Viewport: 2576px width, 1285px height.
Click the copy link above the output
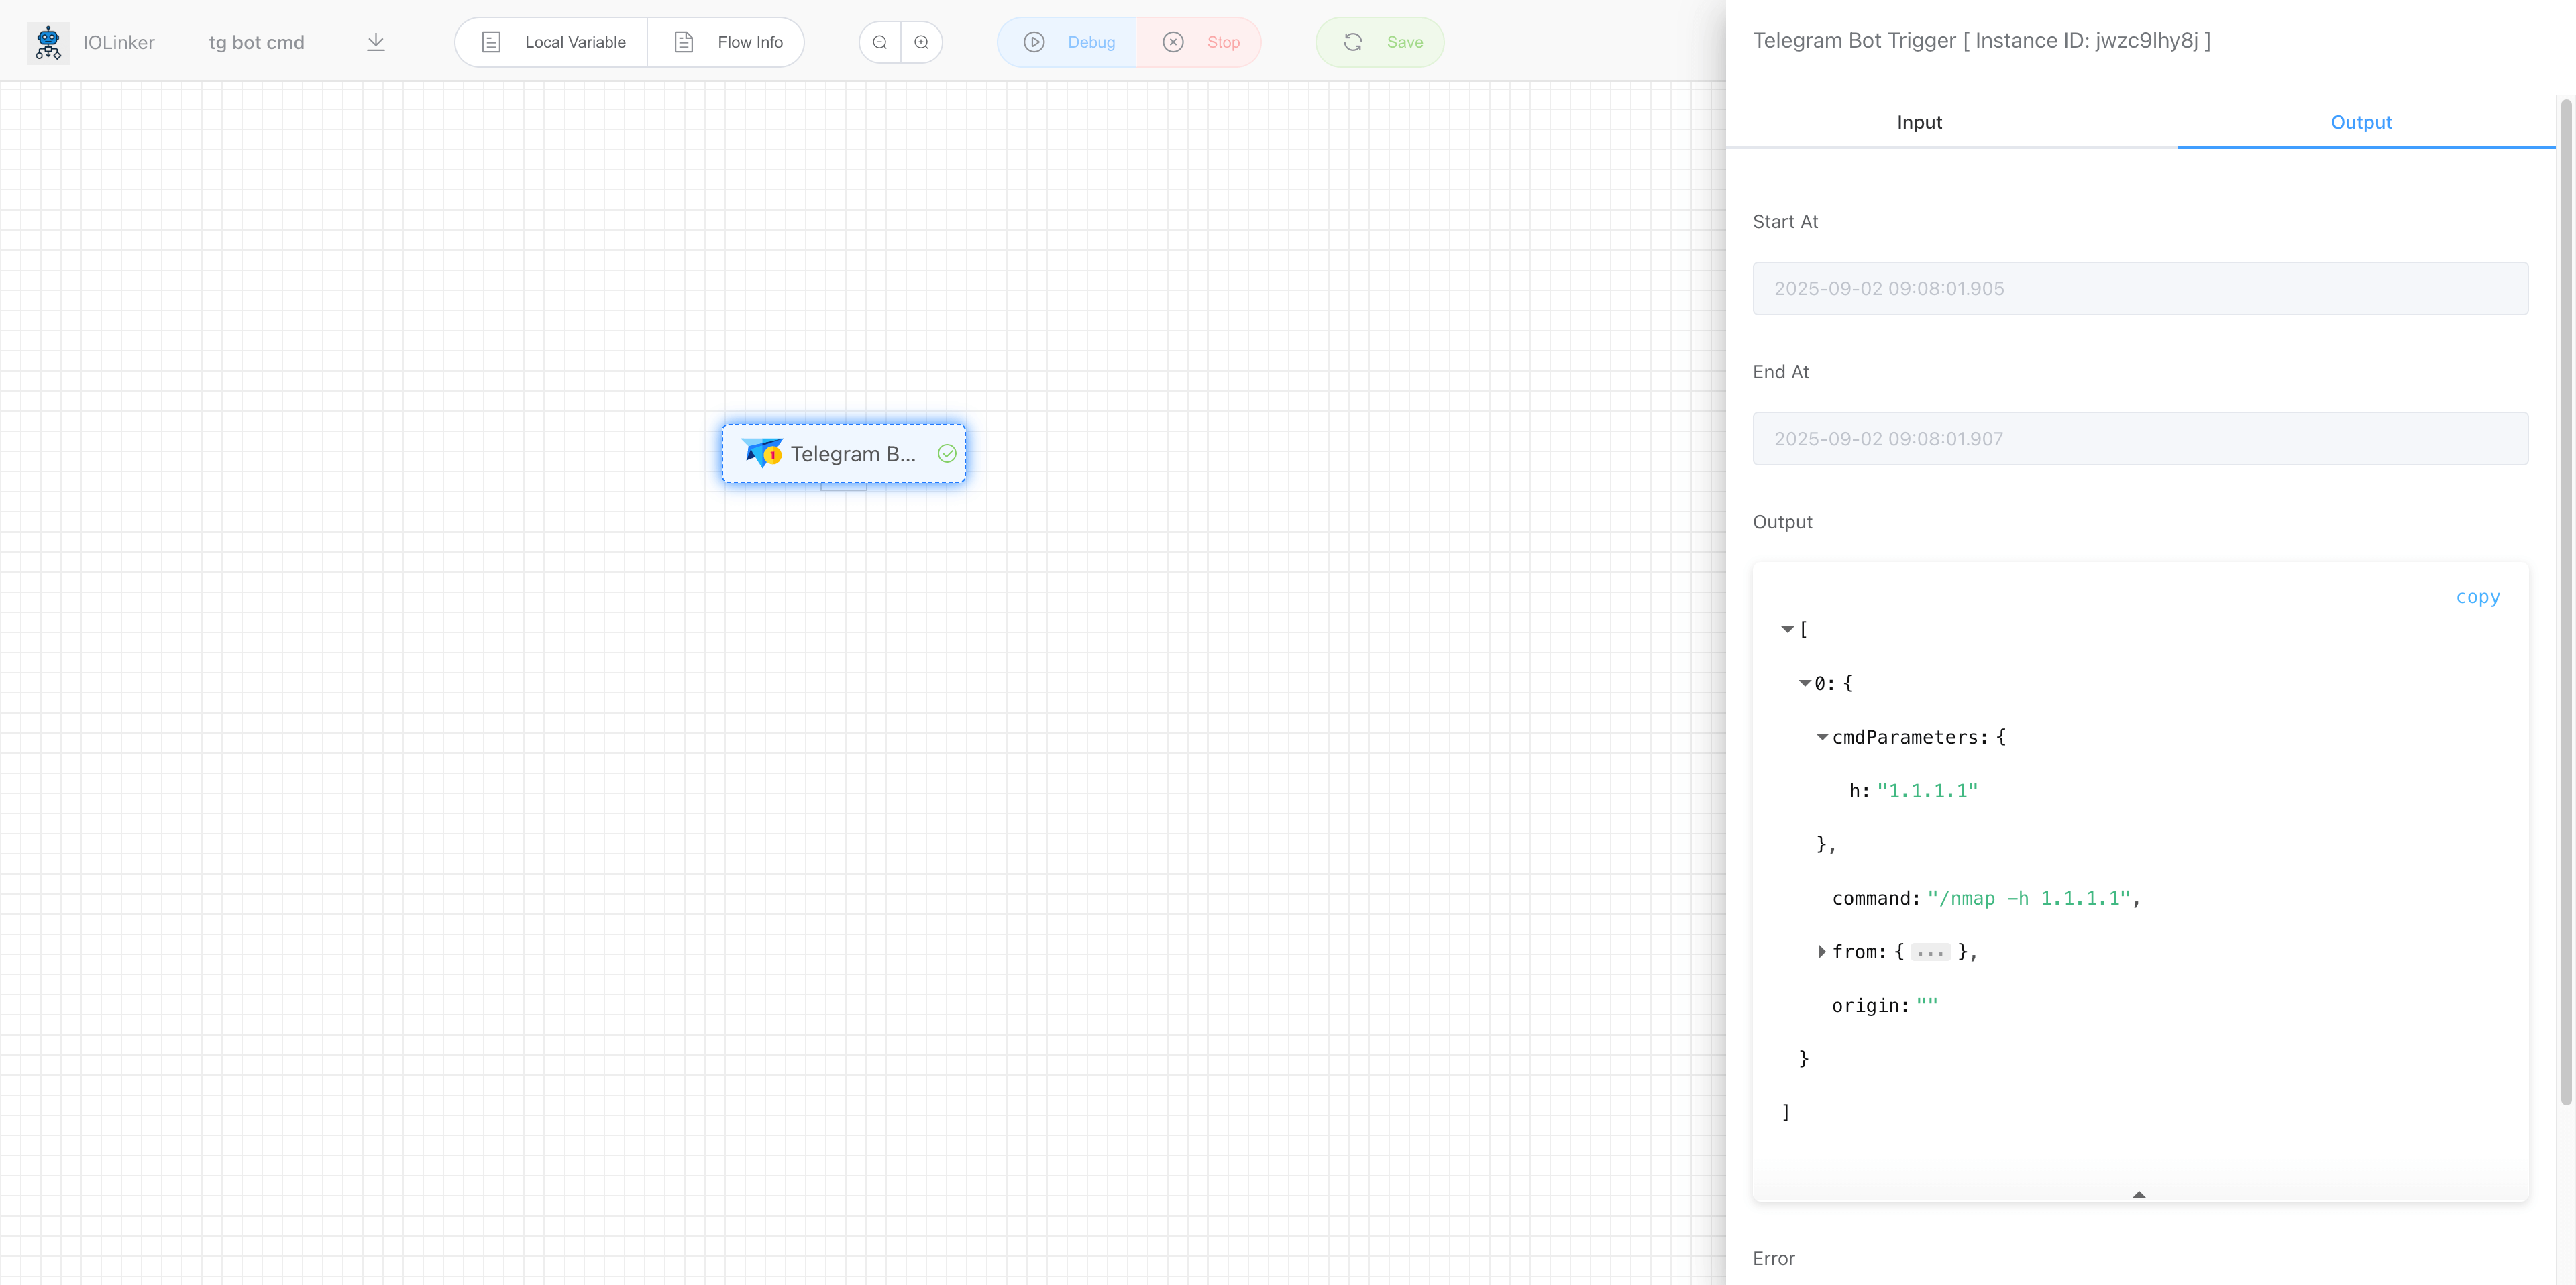pyautogui.click(x=2478, y=596)
